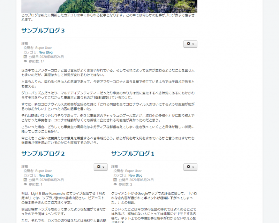Open the サンプルブログ 2 article title link
This screenshot has width=279, height=223.
click(43, 153)
